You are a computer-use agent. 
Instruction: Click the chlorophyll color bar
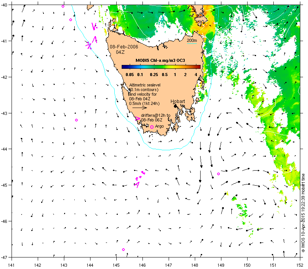pyautogui.click(x=161, y=67)
